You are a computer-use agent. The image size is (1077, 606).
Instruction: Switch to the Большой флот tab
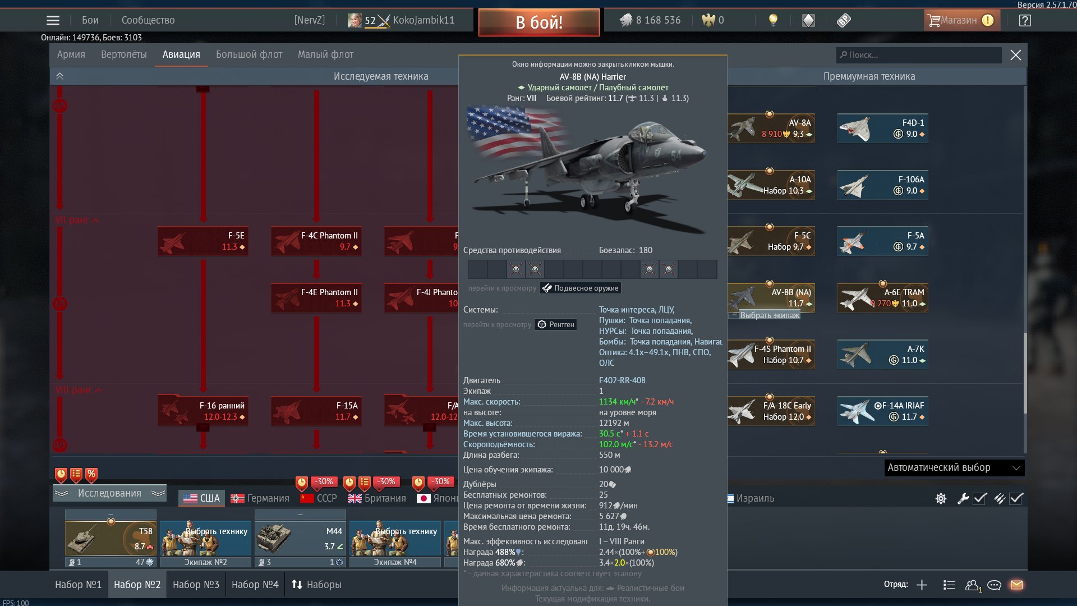(x=249, y=54)
